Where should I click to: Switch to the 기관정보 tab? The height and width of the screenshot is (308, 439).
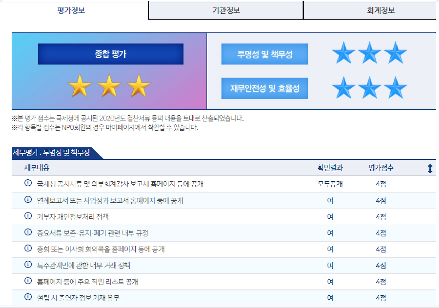(226, 10)
